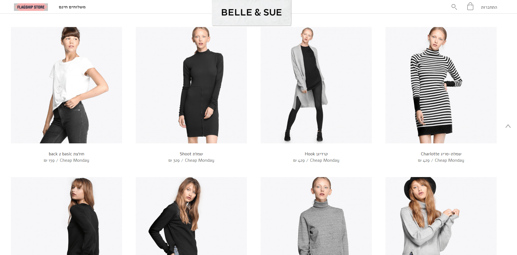Image resolution: width=517 pixels, height=255 pixels.
Task: Click the BELLE & SUE logo
Action: tap(251, 13)
